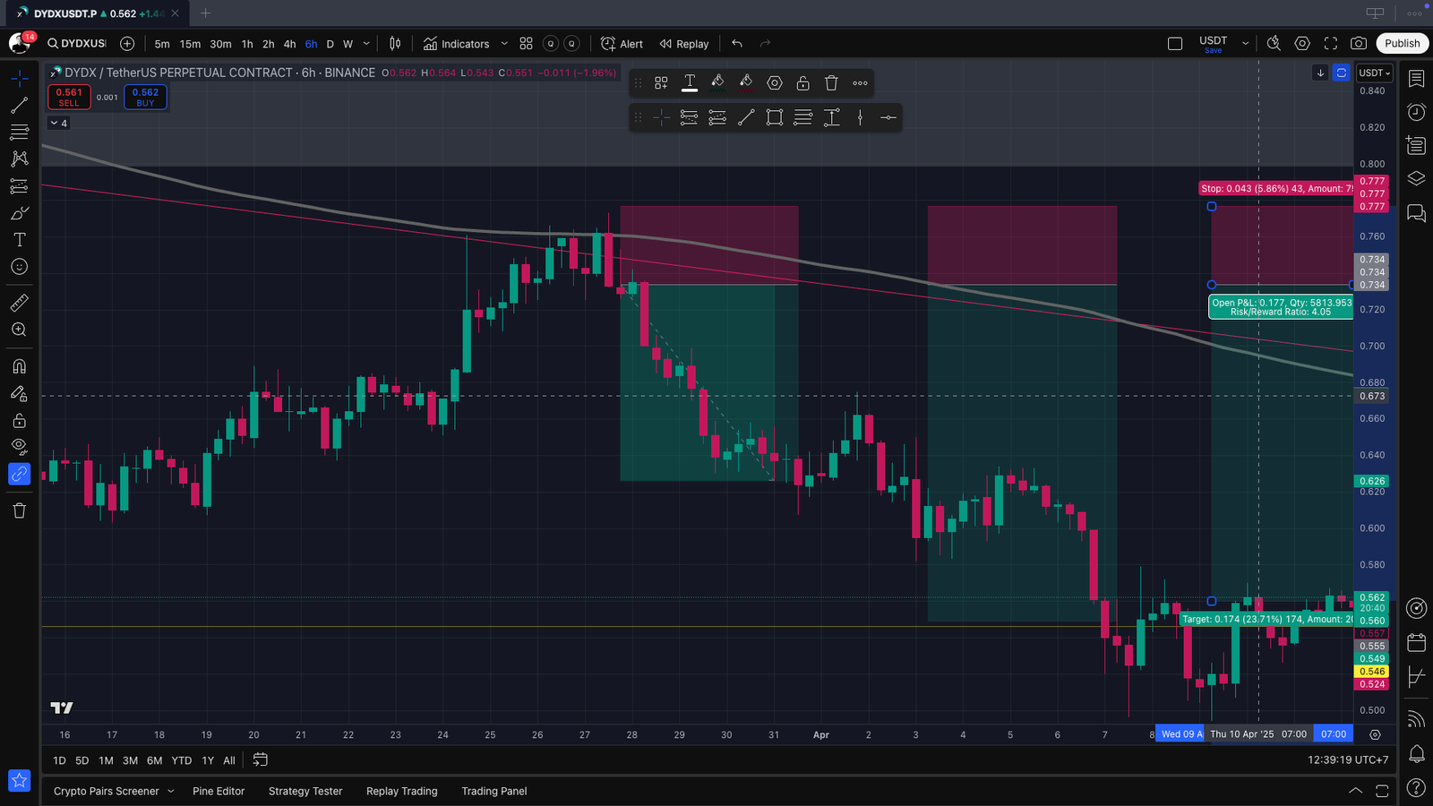Open the Alerts panel bell icon
The height and width of the screenshot is (806, 1433).
pyautogui.click(x=1416, y=753)
